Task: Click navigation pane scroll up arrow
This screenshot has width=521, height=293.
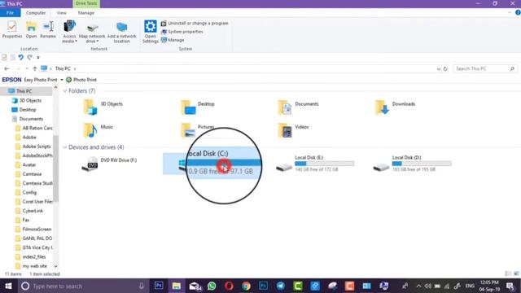Action: click(55, 87)
